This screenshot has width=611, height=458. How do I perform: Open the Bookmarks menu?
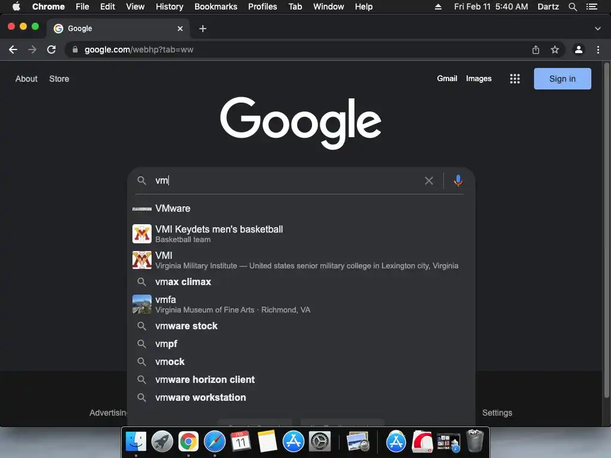tap(216, 7)
